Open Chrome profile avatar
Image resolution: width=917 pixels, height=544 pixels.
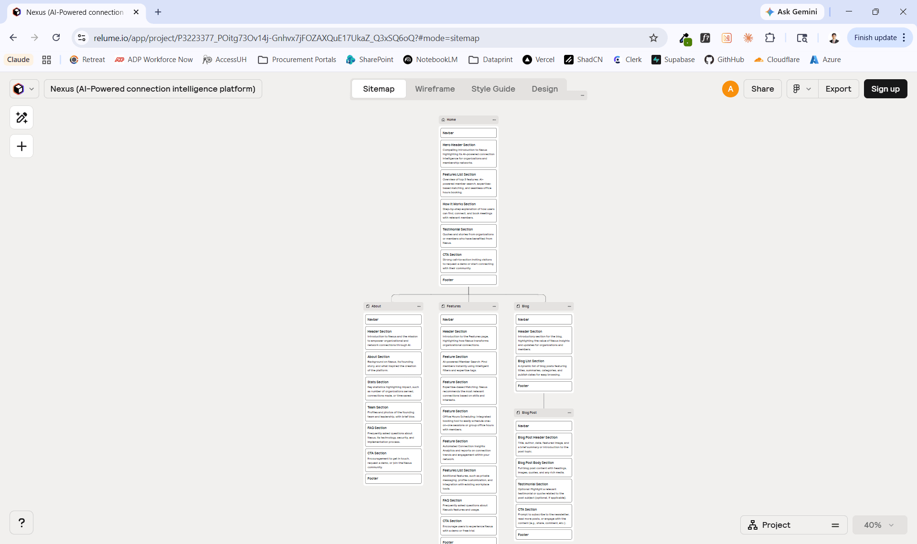click(834, 38)
